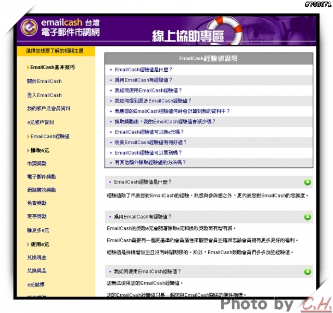Go to '我的帳戶及會員資料' in sidebar
Screen dimensions: 333x313
[x=48, y=109]
